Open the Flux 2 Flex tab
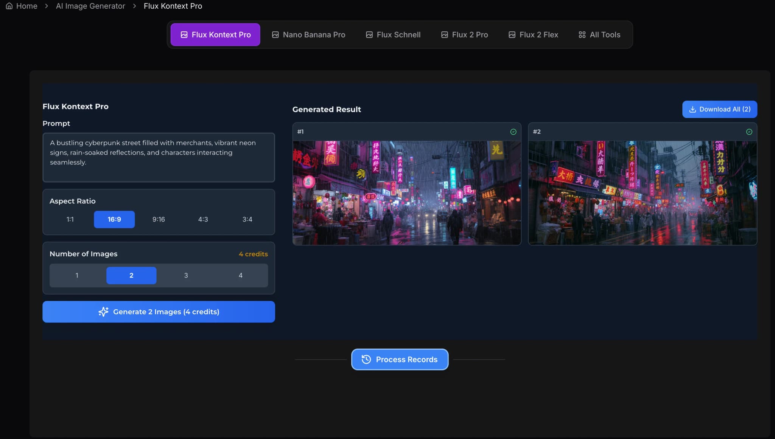775x439 pixels. click(x=533, y=35)
